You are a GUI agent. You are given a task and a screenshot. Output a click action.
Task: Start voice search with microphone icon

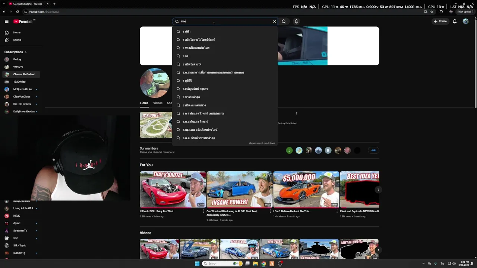pos(296,22)
